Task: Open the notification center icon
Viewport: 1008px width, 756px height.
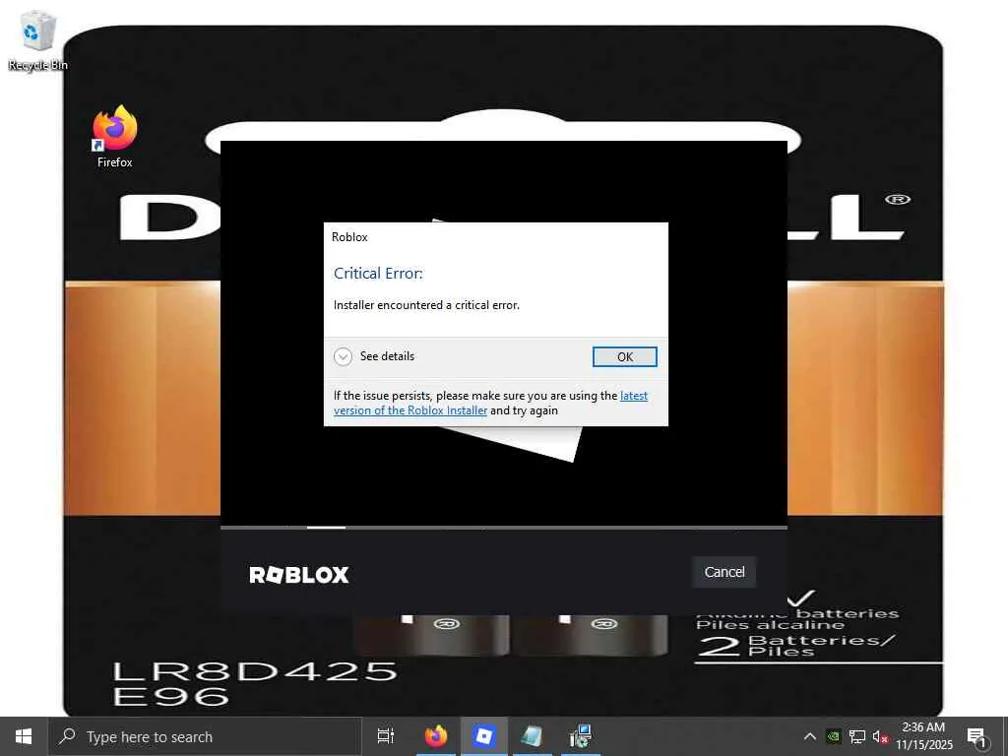Action: (x=976, y=736)
